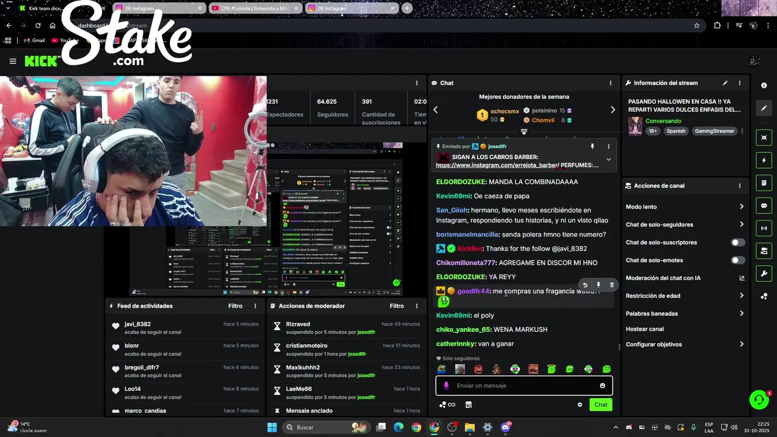The height and width of the screenshot is (437, 777).
Task: Reload the page in browser
Action: tap(38, 25)
